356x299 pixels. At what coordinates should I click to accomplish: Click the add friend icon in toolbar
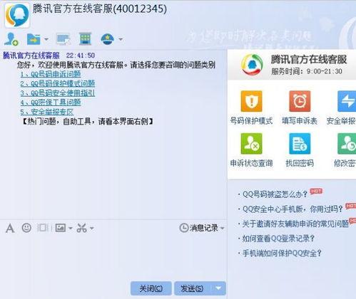(x=11, y=39)
